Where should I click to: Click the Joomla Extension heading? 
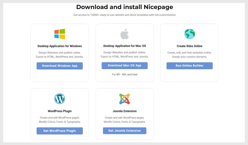coord(125,111)
